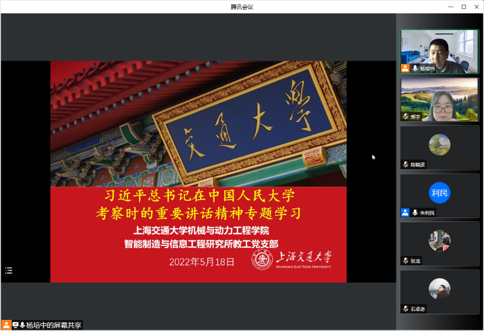Click the orange host badge on 杨培中's video
The image size is (484, 331).
point(405,68)
